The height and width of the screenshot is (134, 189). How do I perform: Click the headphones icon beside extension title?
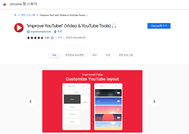point(114,26)
